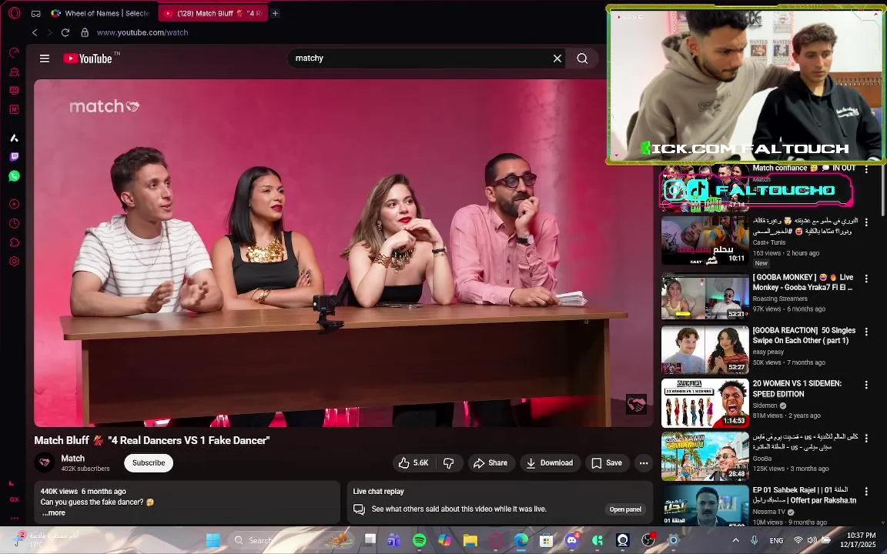Image resolution: width=887 pixels, height=554 pixels.
Task: Select the Match Bluff YouTube tab
Action: point(213,13)
